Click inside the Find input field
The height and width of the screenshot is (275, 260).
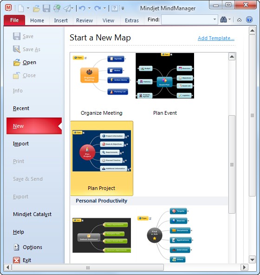pos(187,20)
